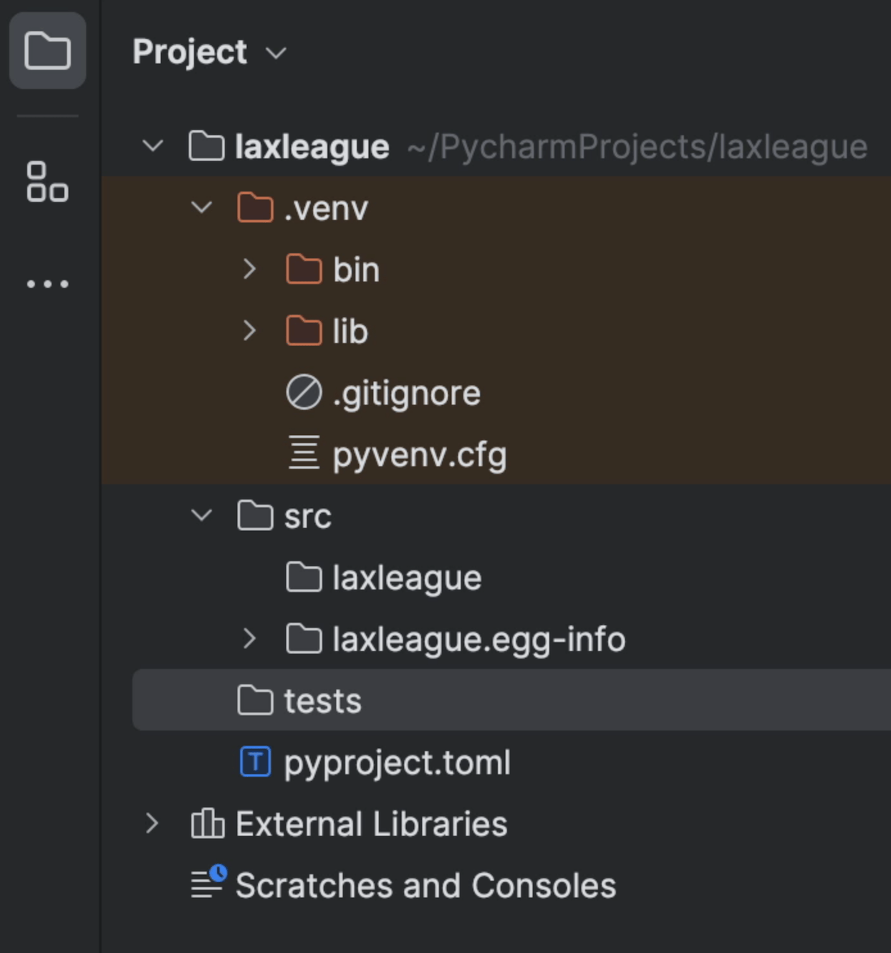Click the Scratches and Consoles icon
891x953 pixels.
(206, 885)
